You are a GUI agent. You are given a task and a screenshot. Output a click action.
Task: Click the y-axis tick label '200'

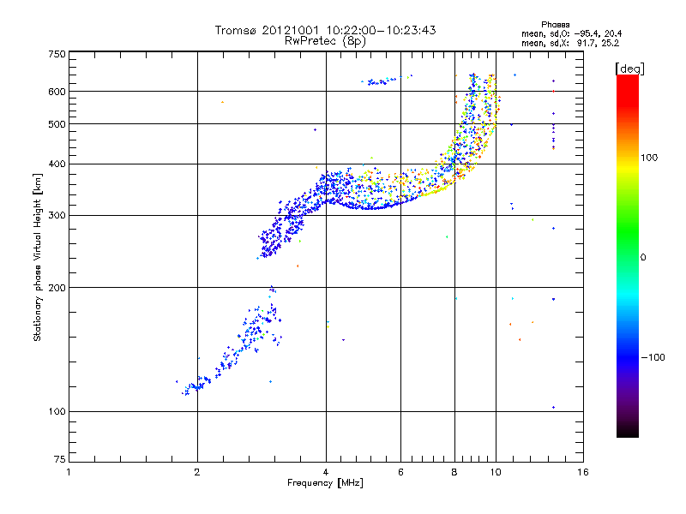tap(57, 288)
